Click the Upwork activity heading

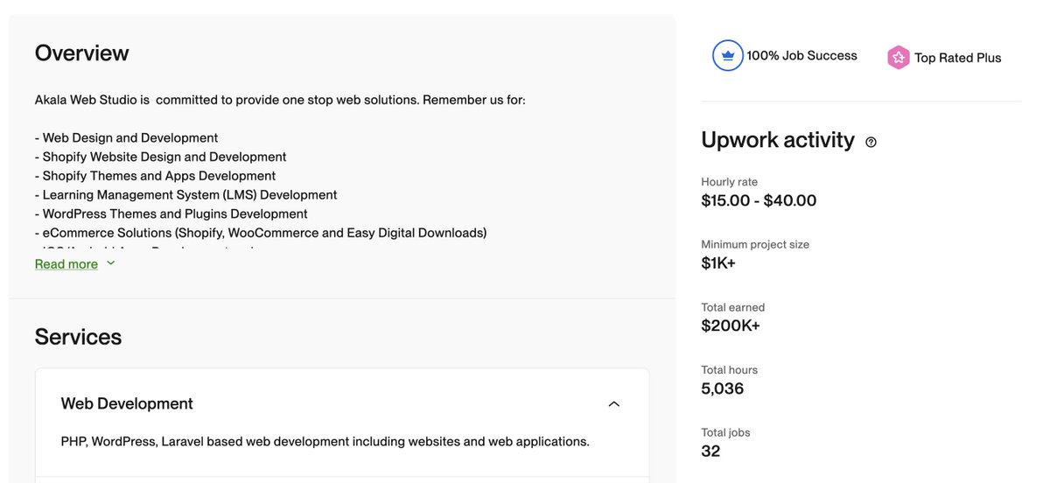pos(778,140)
